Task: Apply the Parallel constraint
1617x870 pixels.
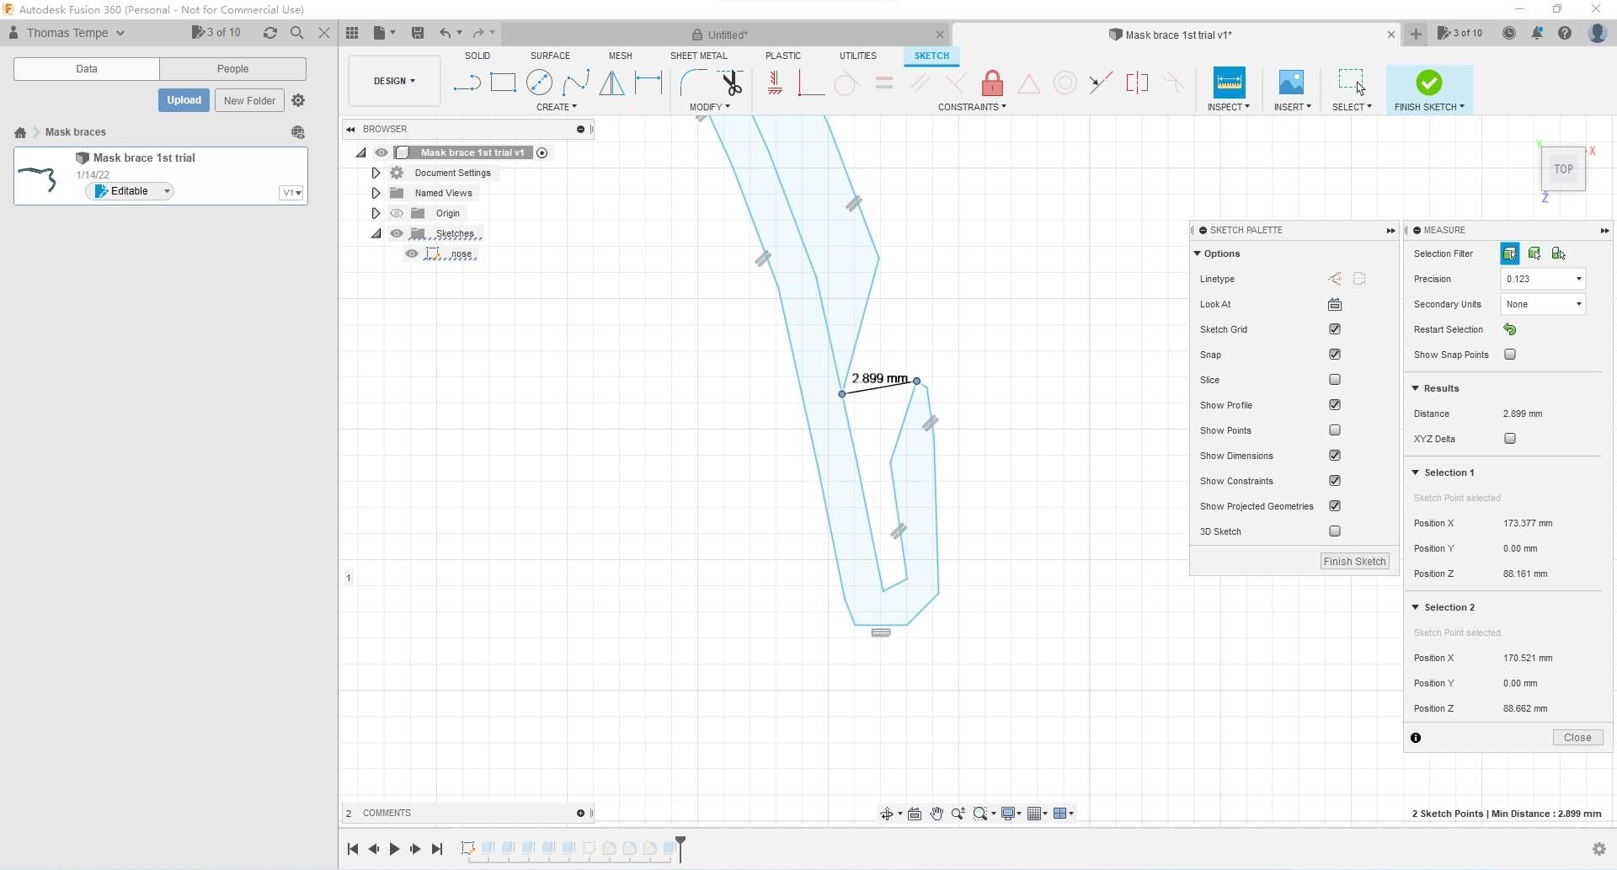Action: (x=920, y=83)
